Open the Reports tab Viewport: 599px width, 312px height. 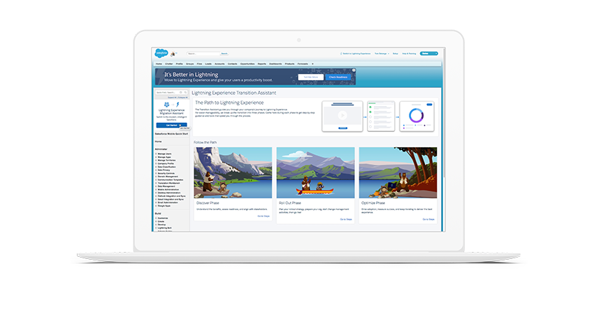261,64
